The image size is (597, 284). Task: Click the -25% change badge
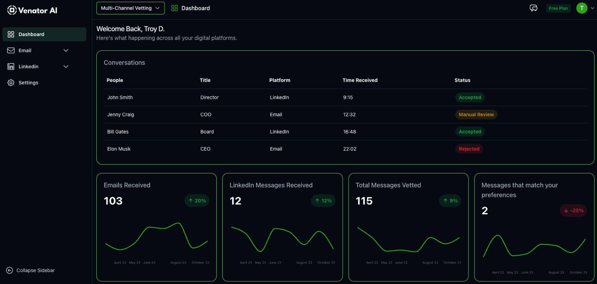tap(573, 211)
